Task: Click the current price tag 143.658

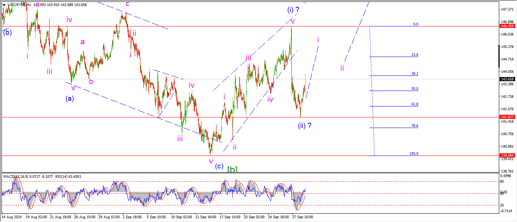Action: click(507, 79)
